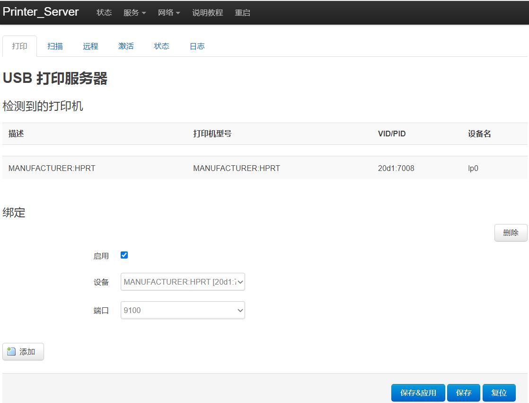The width and height of the screenshot is (529, 403).
Task: Open the 说明教程 navbar link
Action: 207,13
